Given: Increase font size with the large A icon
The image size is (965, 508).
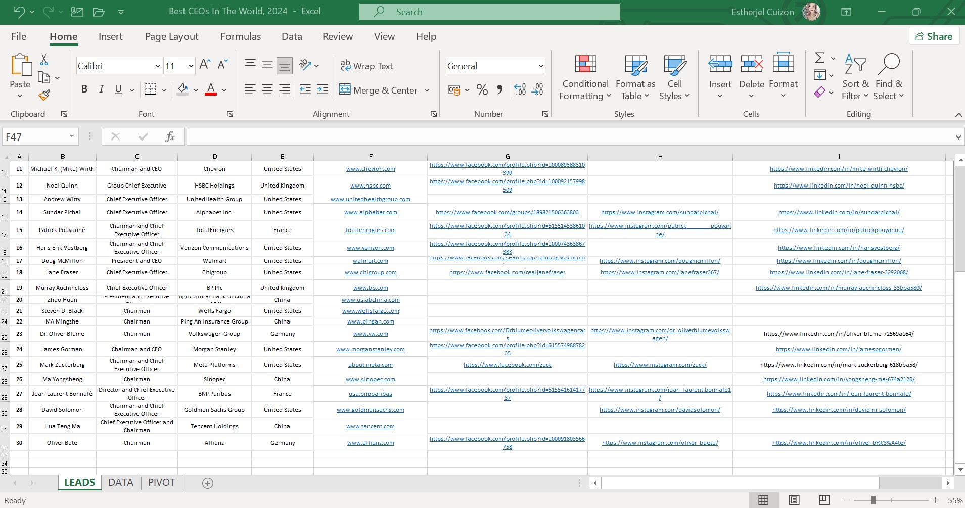Looking at the screenshot, I should 205,64.
